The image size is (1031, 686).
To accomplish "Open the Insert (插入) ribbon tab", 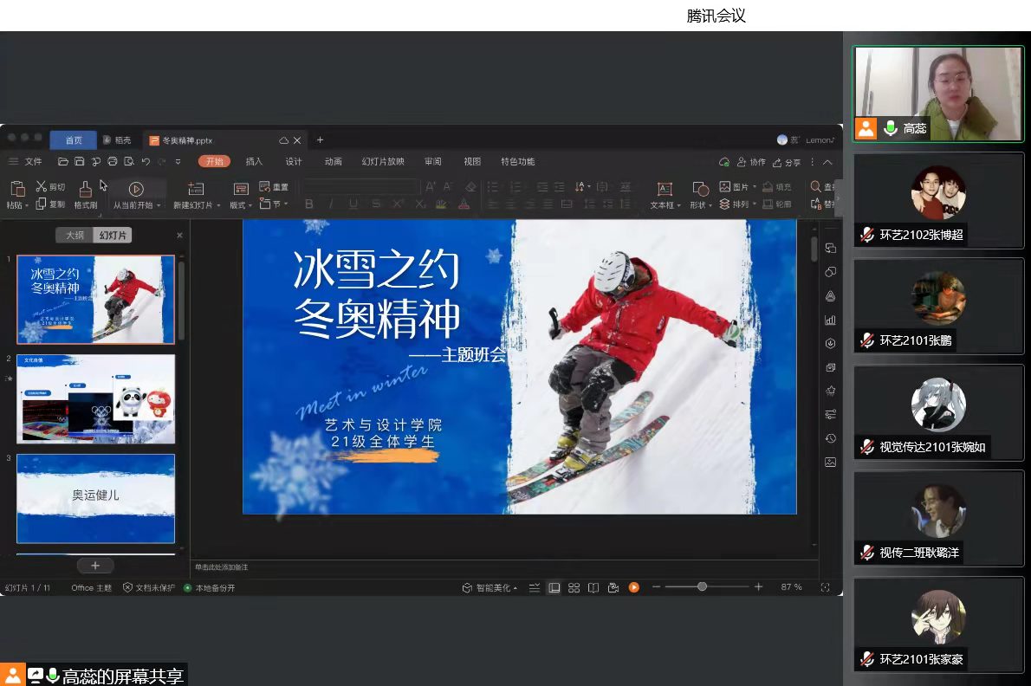I will pyautogui.click(x=254, y=162).
